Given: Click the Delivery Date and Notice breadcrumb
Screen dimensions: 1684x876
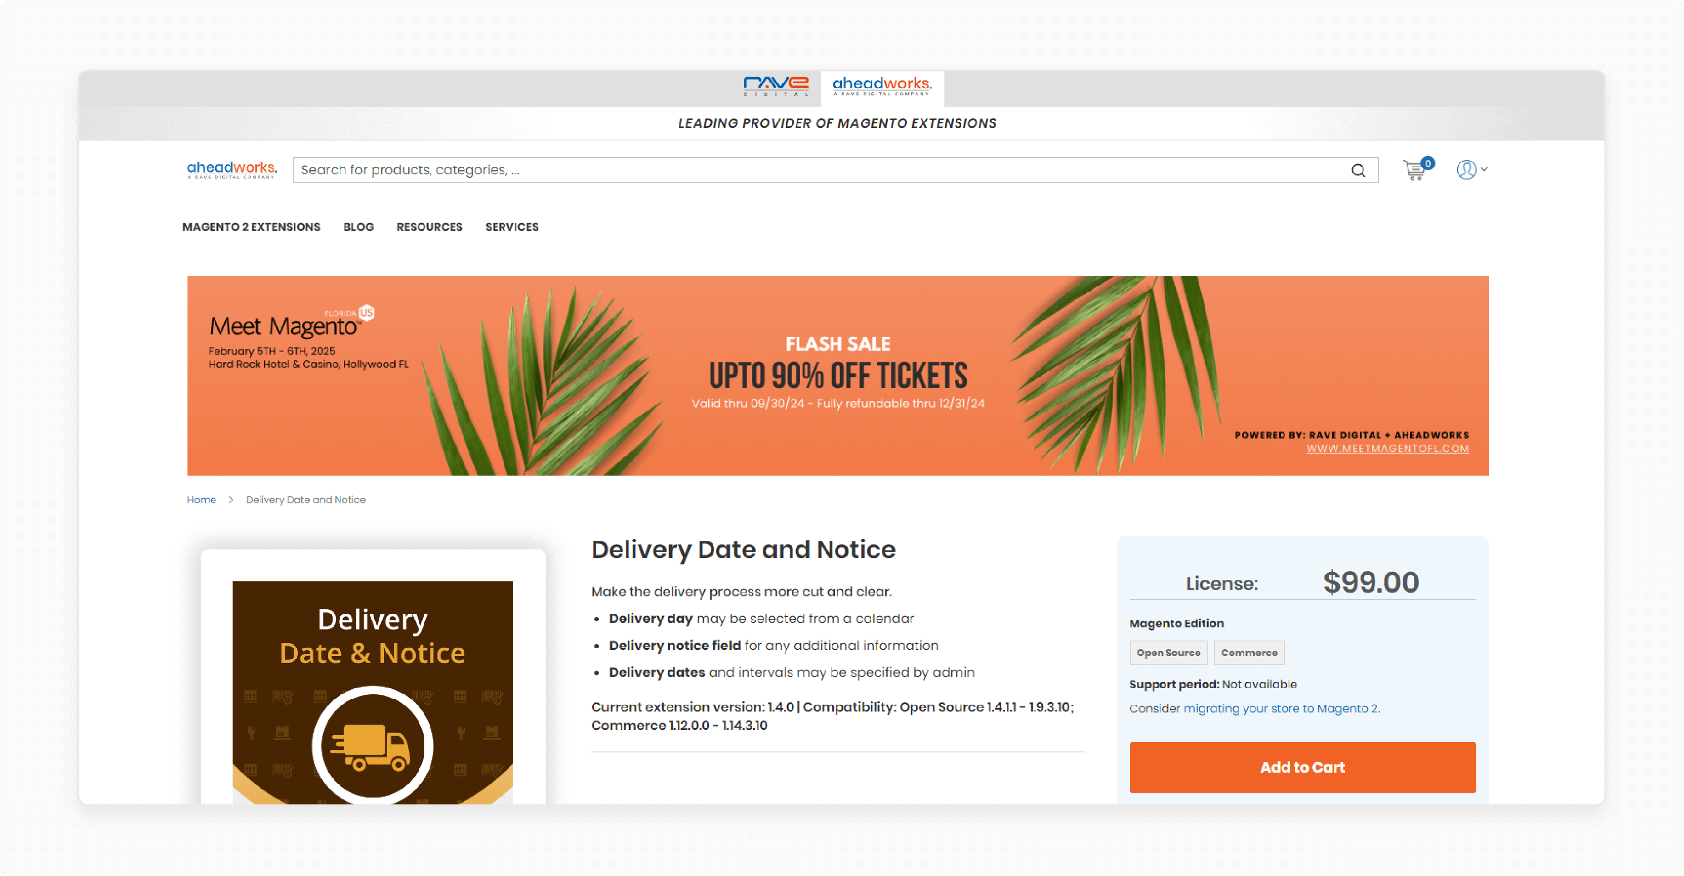Looking at the screenshot, I should (x=305, y=500).
